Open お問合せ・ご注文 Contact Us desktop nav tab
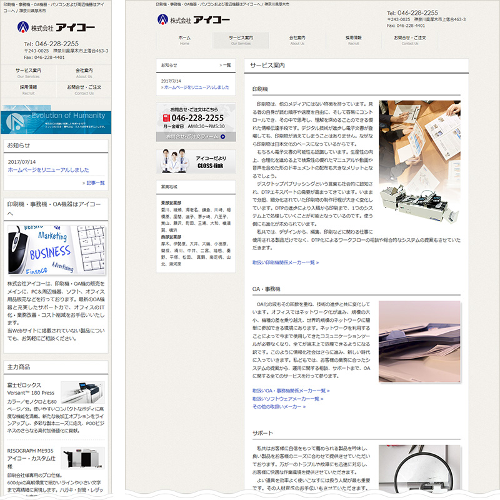 pos(410,40)
